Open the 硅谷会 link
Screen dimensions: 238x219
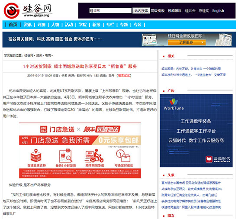[x=190, y=11]
